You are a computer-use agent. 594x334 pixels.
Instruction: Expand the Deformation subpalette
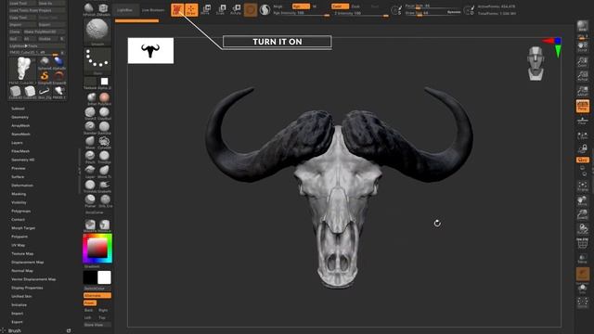click(22, 186)
